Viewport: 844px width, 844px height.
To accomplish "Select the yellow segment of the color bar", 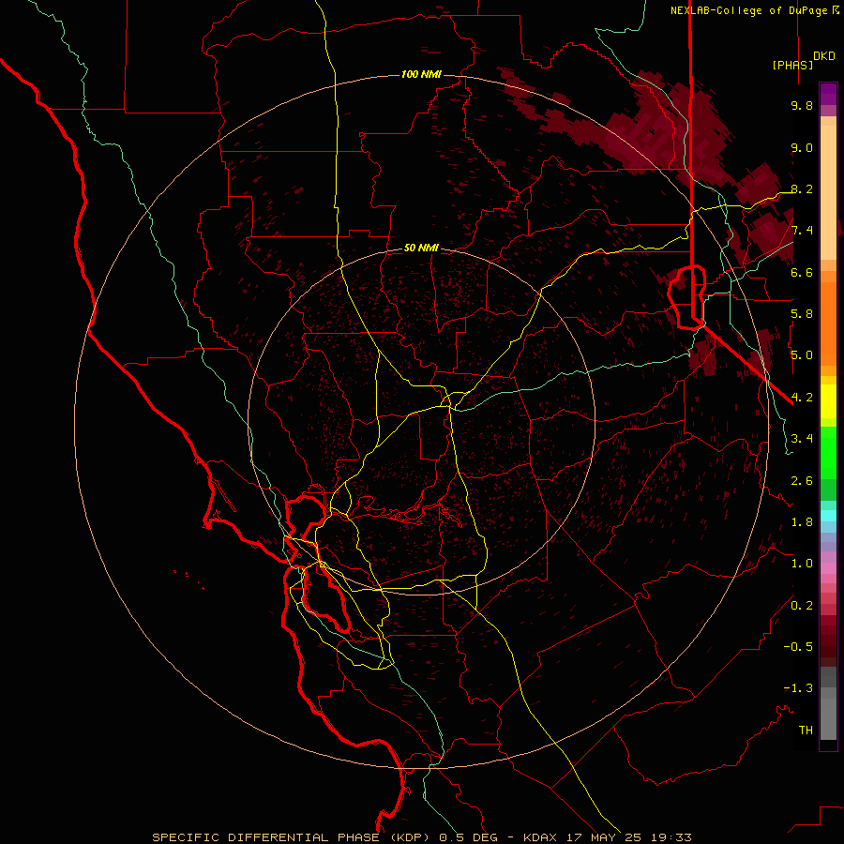I will tap(828, 401).
